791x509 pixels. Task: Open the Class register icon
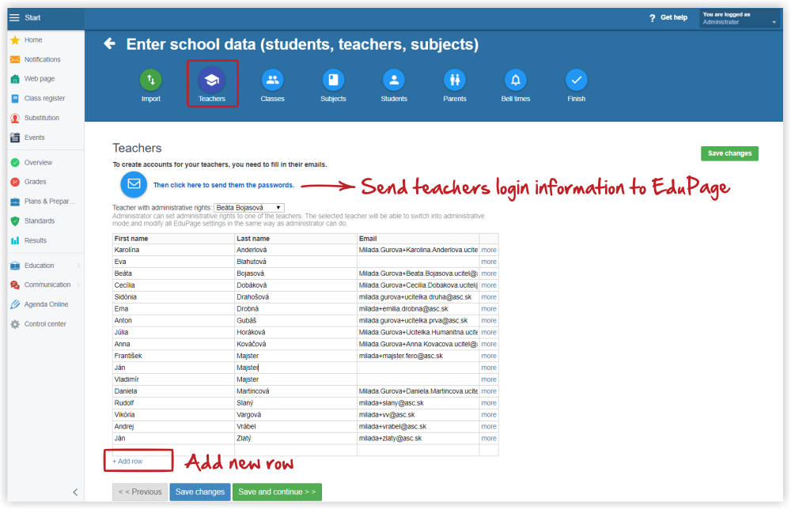(x=15, y=99)
